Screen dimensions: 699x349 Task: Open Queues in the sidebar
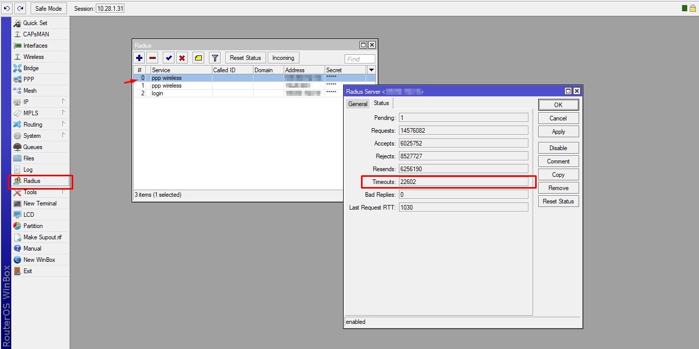pyautogui.click(x=40, y=147)
